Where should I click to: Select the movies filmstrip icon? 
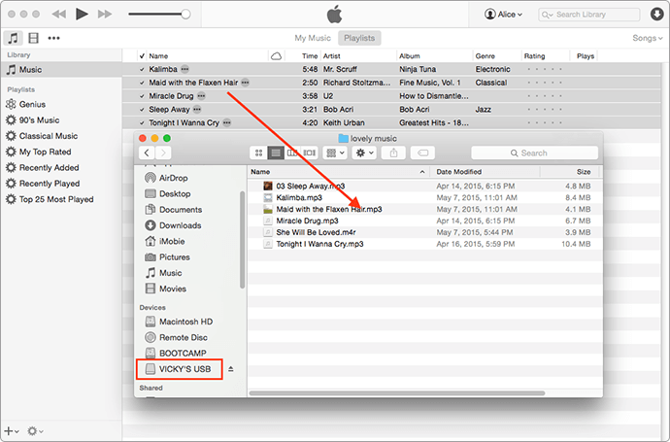tap(33, 38)
